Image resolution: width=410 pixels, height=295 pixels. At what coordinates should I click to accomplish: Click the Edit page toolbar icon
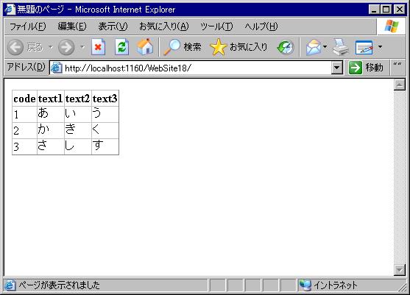(364, 47)
